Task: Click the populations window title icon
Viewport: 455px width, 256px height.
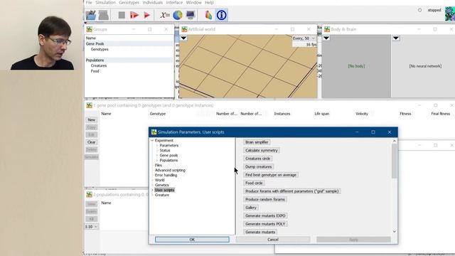Action: click(x=89, y=194)
